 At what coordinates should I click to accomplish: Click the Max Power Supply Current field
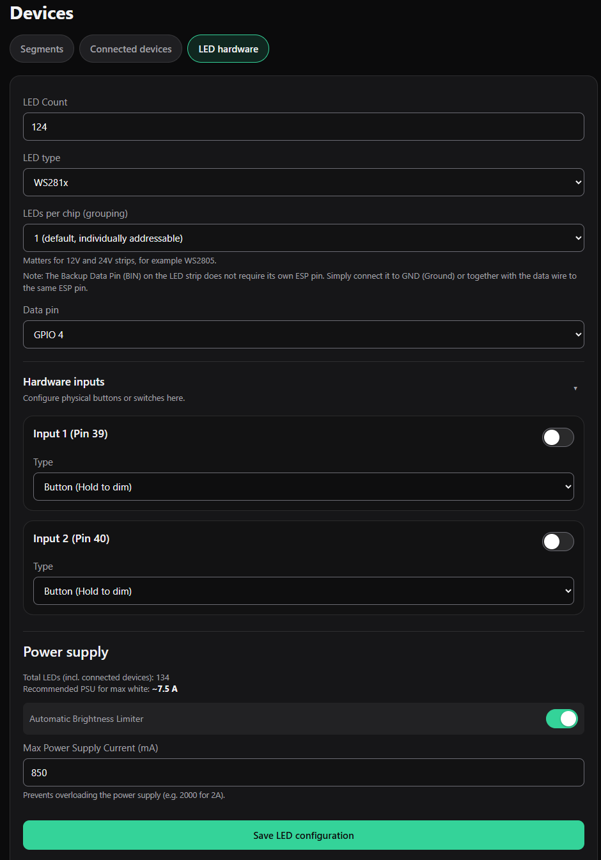tap(304, 772)
